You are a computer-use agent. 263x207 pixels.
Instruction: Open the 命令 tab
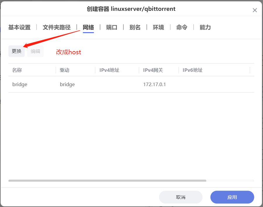pos(182,27)
